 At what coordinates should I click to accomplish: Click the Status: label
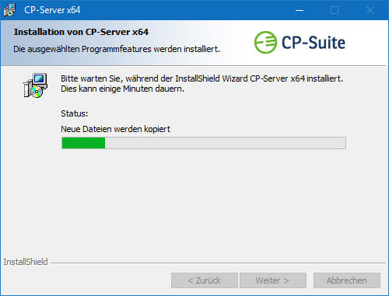[x=75, y=113]
